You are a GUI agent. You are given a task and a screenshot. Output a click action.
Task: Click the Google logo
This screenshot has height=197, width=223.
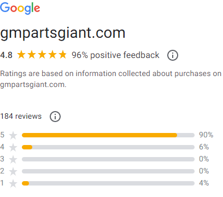click(x=20, y=8)
